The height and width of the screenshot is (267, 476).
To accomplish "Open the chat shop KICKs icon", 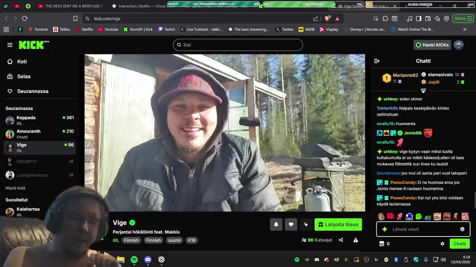I will [x=381, y=244].
